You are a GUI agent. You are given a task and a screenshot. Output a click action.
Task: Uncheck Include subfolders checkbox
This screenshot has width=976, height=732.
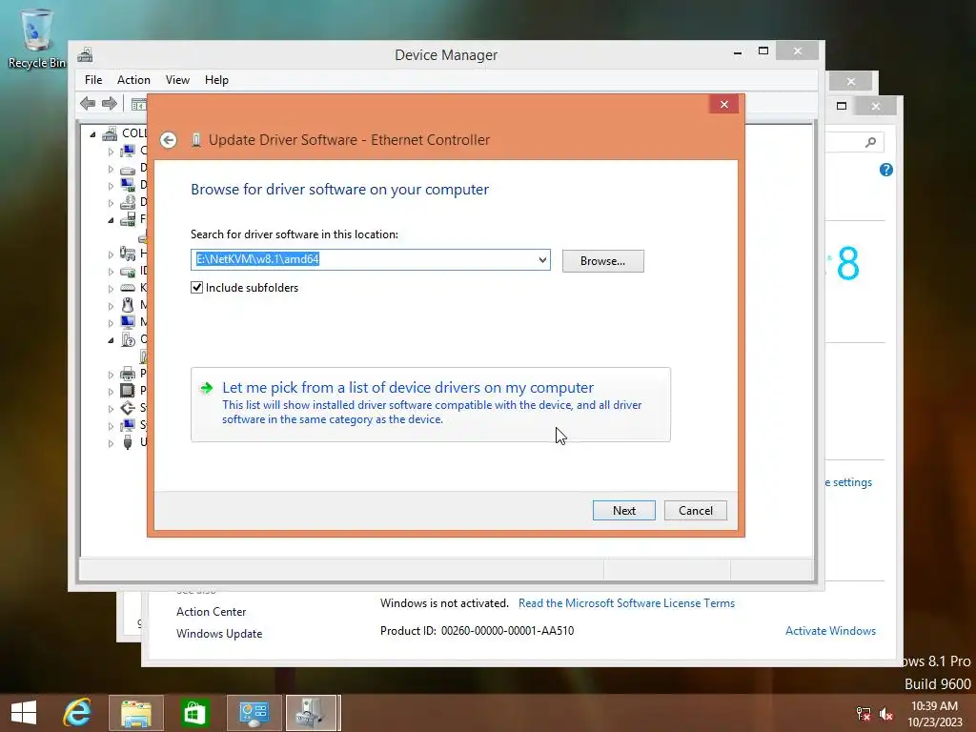click(196, 288)
